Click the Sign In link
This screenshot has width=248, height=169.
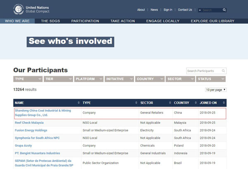pos(168,10)
